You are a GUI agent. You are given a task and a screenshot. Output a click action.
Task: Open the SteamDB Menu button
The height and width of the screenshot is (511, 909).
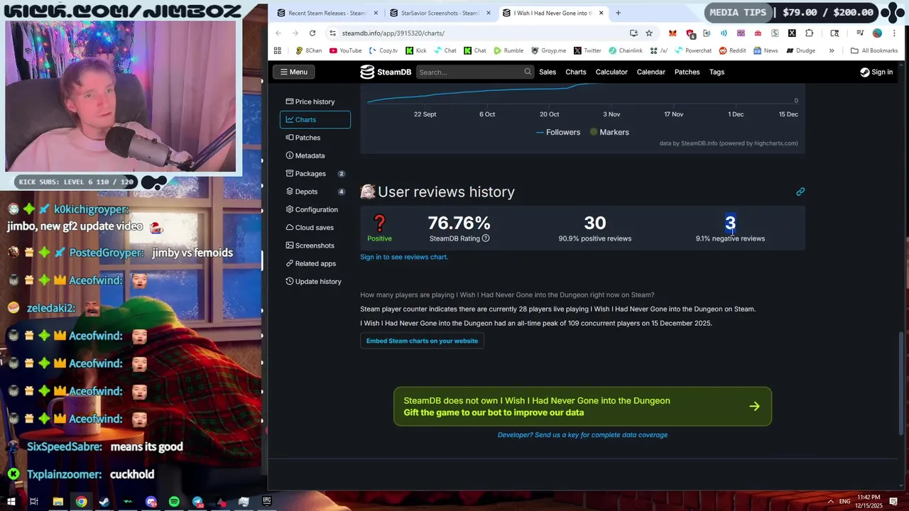(294, 72)
